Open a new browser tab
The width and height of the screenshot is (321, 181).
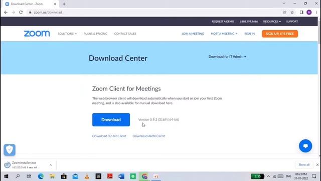click(64, 4)
